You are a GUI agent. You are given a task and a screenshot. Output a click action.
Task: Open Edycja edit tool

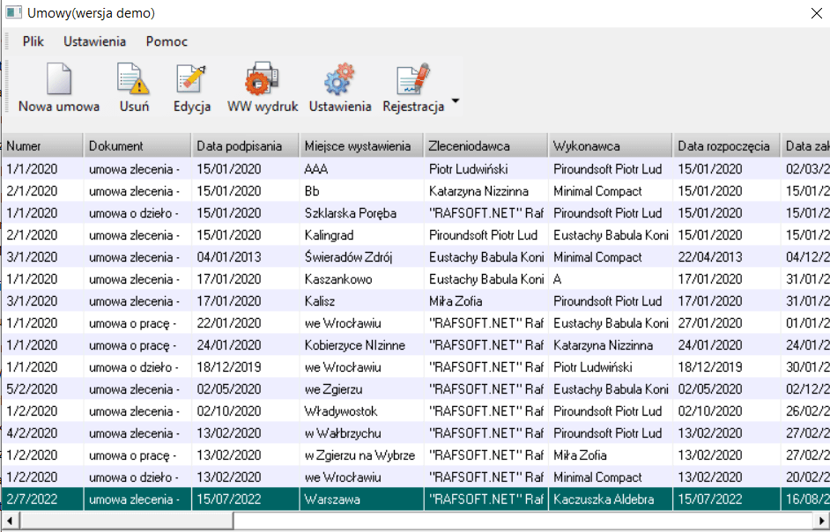click(191, 79)
